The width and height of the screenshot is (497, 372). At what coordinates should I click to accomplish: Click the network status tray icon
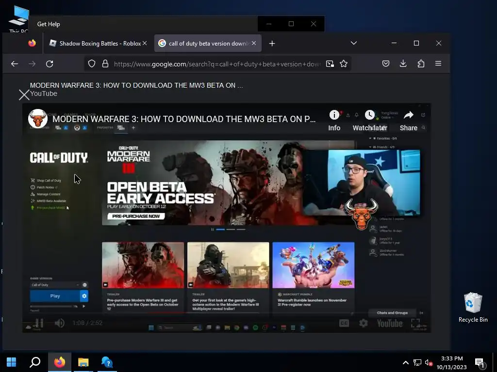[x=417, y=362]
